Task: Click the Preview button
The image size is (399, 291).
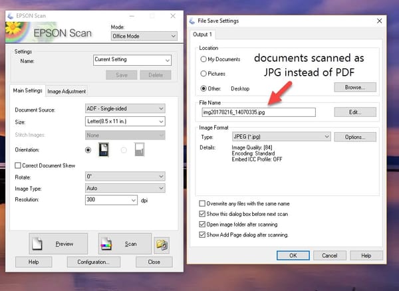Action: pyautogui.click(x=59, y=244)
